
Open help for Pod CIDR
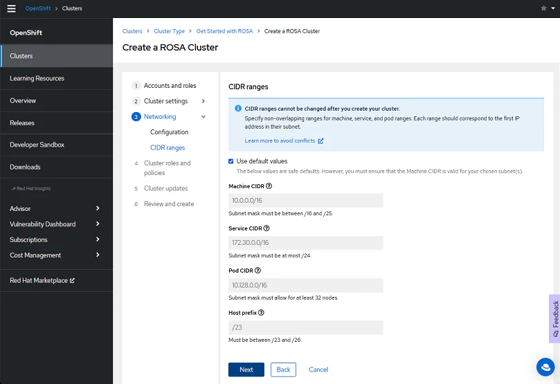[x=258, y=271]
